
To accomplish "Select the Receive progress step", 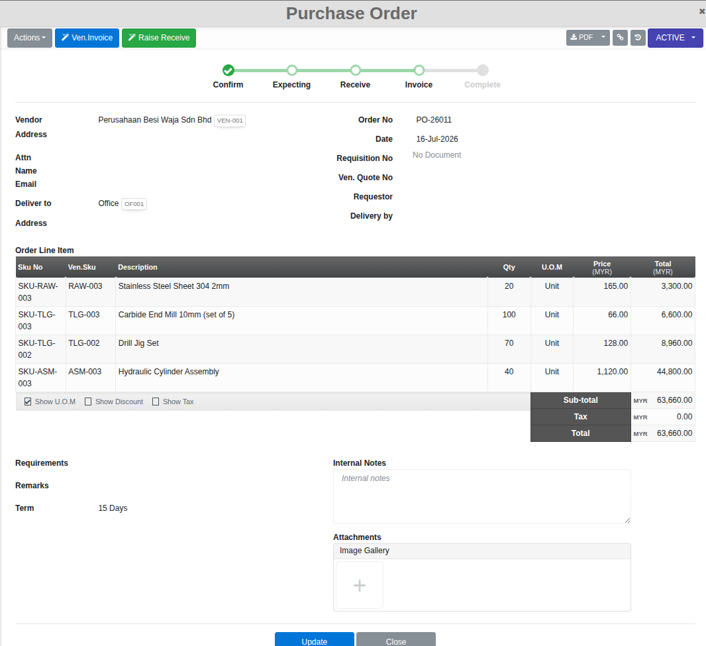I will 355,70.
